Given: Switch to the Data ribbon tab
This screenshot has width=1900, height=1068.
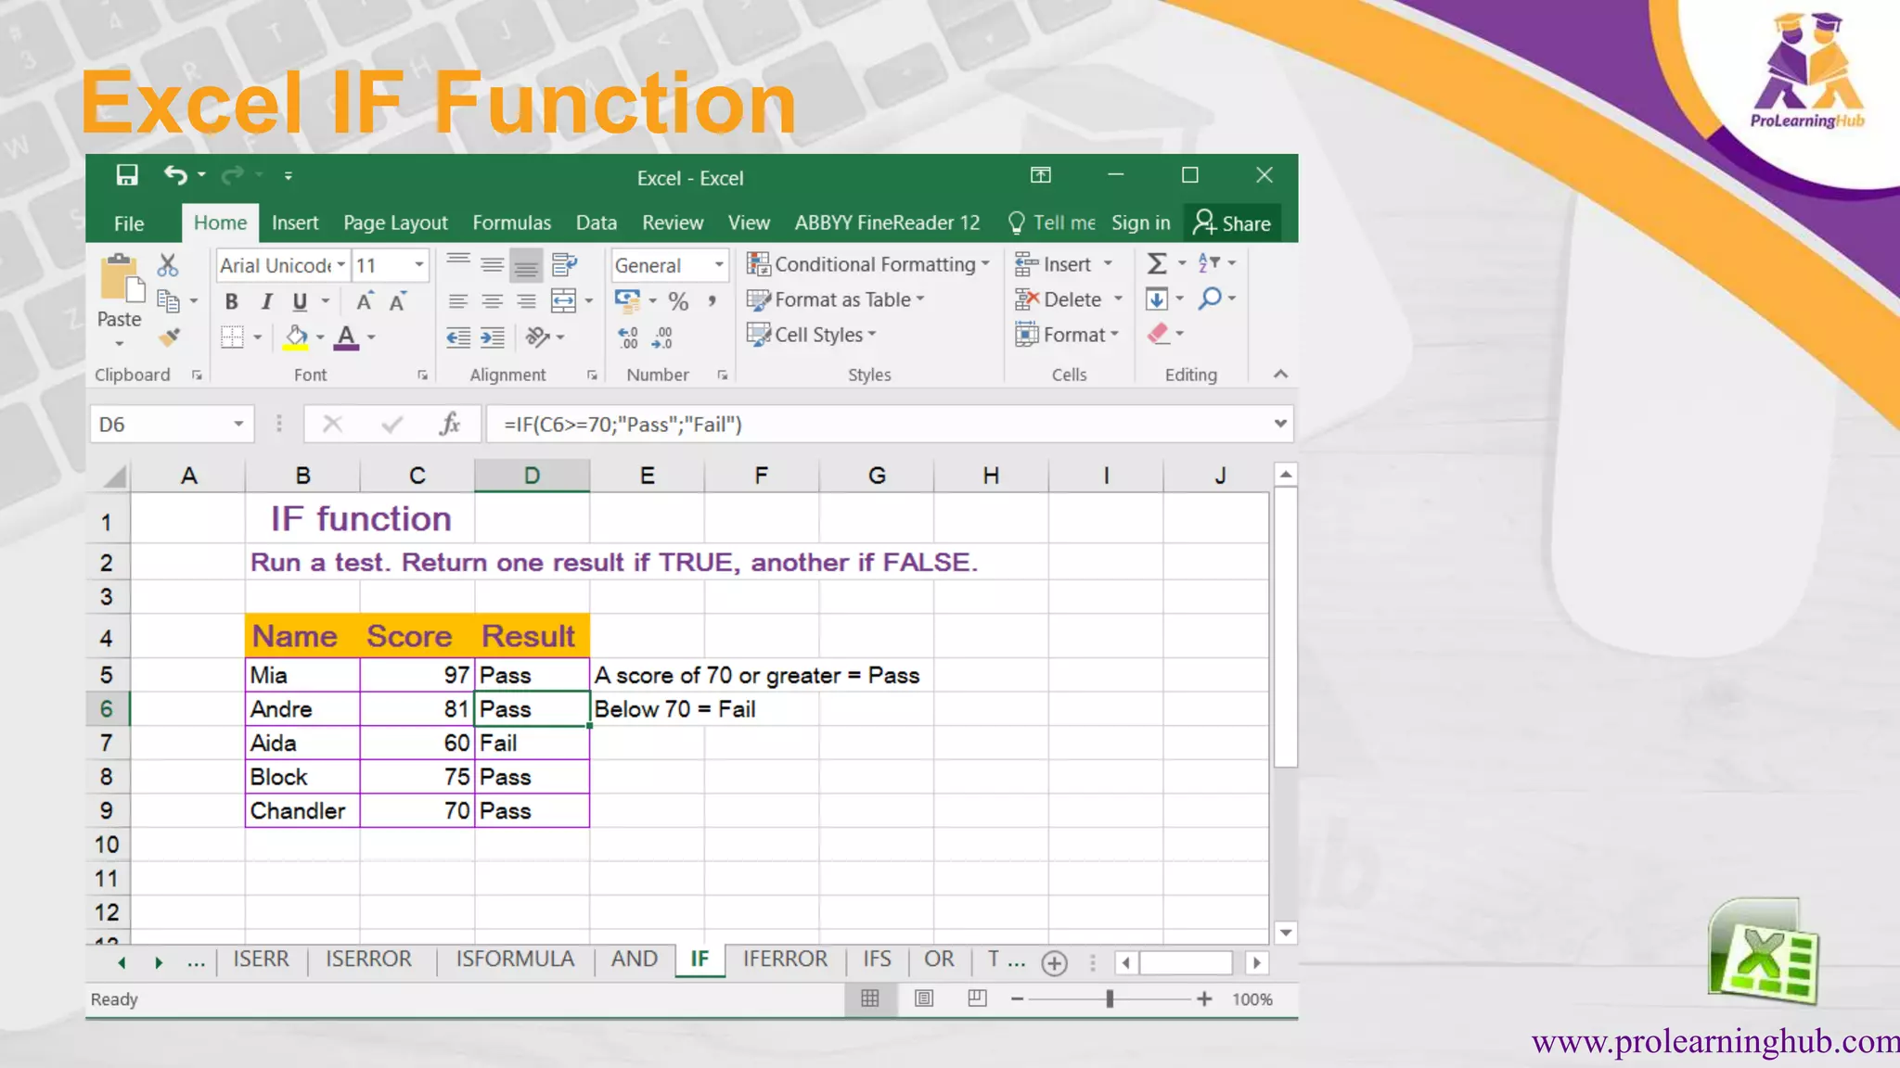Looking at the screenshot, I should (596, 222).
